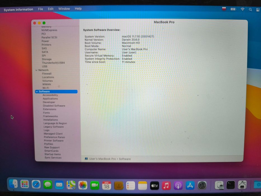Select SATA in the sidebar
The height and width of the screenshot is (196, 261).
point(45,52)
